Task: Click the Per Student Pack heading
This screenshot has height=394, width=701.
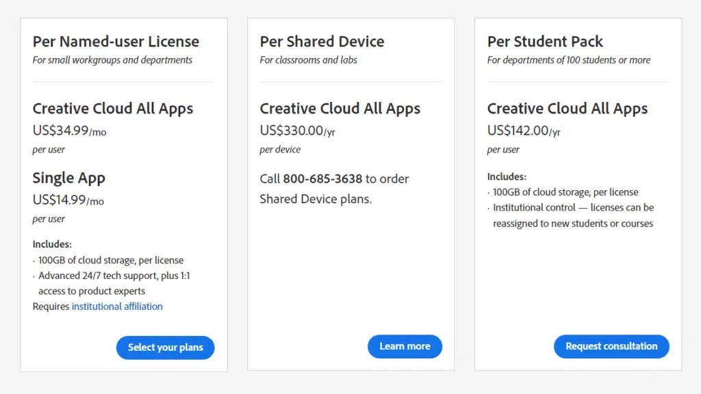Action: pos(545,42)
